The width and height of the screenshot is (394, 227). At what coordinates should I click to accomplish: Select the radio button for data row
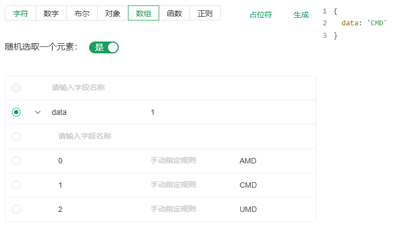pos(16,112)
